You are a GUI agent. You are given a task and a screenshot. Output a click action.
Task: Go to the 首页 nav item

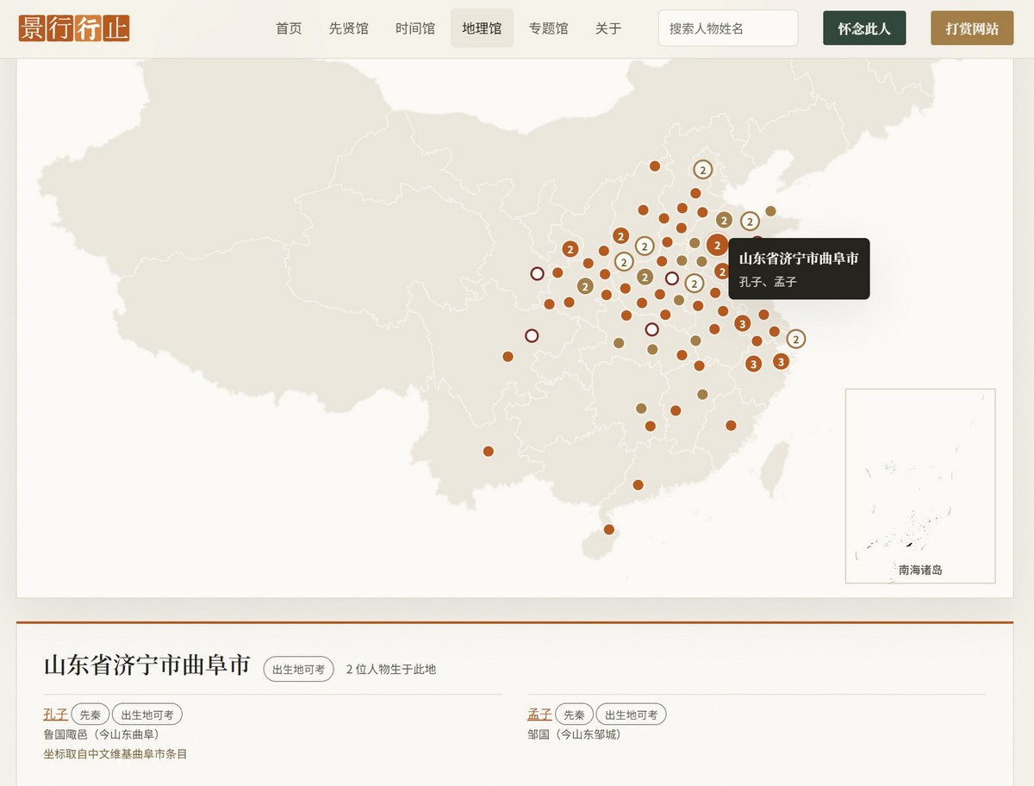[289, 28]
